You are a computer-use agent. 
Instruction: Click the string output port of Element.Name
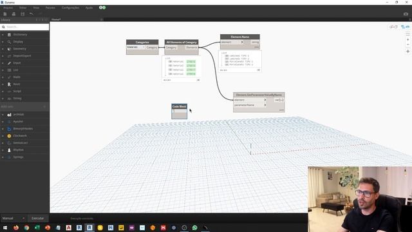pyautogui.click(x=255, y=42)
